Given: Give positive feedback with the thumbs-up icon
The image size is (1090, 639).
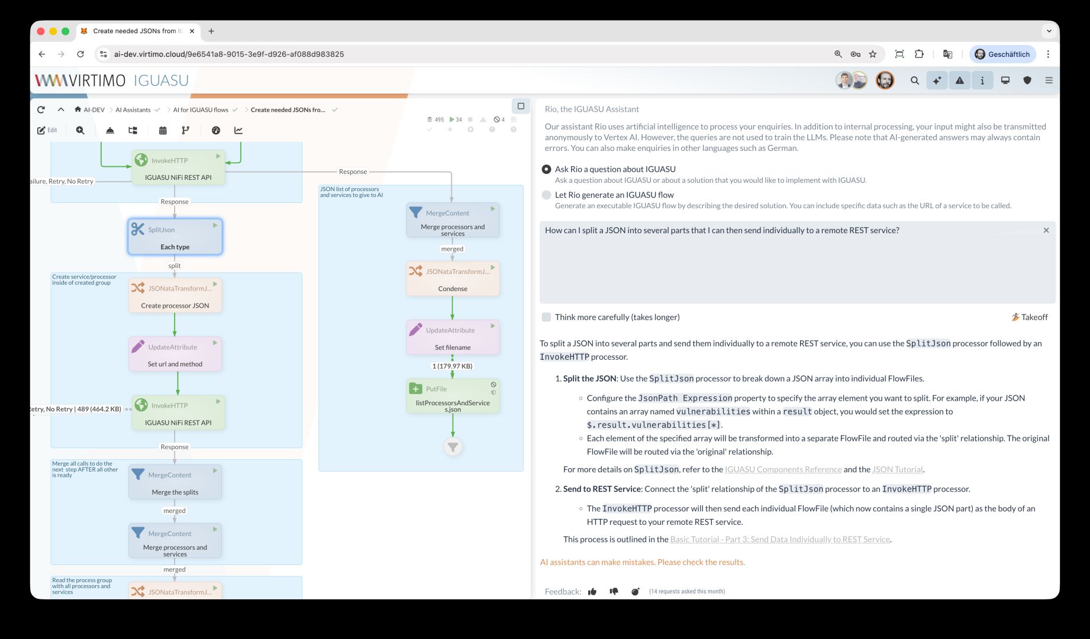Looking at the screenshot, I should (x=592, y=591).
